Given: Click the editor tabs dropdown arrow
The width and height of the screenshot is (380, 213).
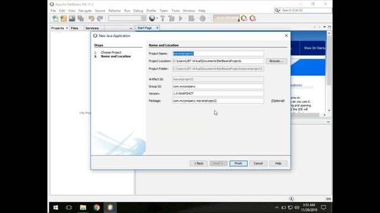Looking at the screenshot, I should pyautogui.click(x=324, y=27).
